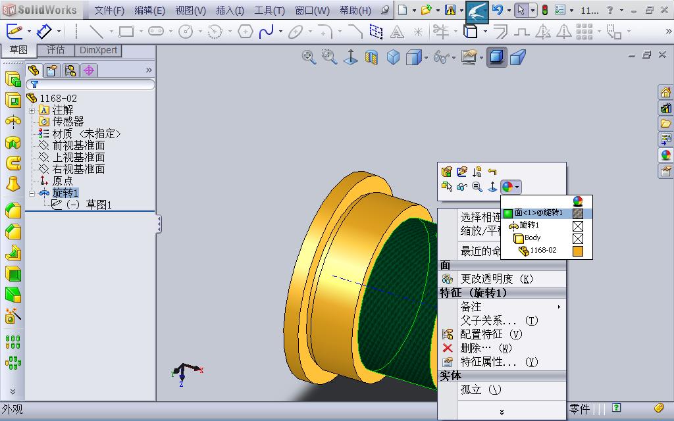Select the Circle sketch tool
The height and width of the screenshot is (421, 674).
186,32
